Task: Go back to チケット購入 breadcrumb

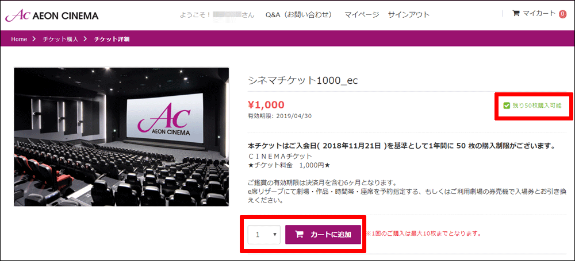Action: point(60,39)
